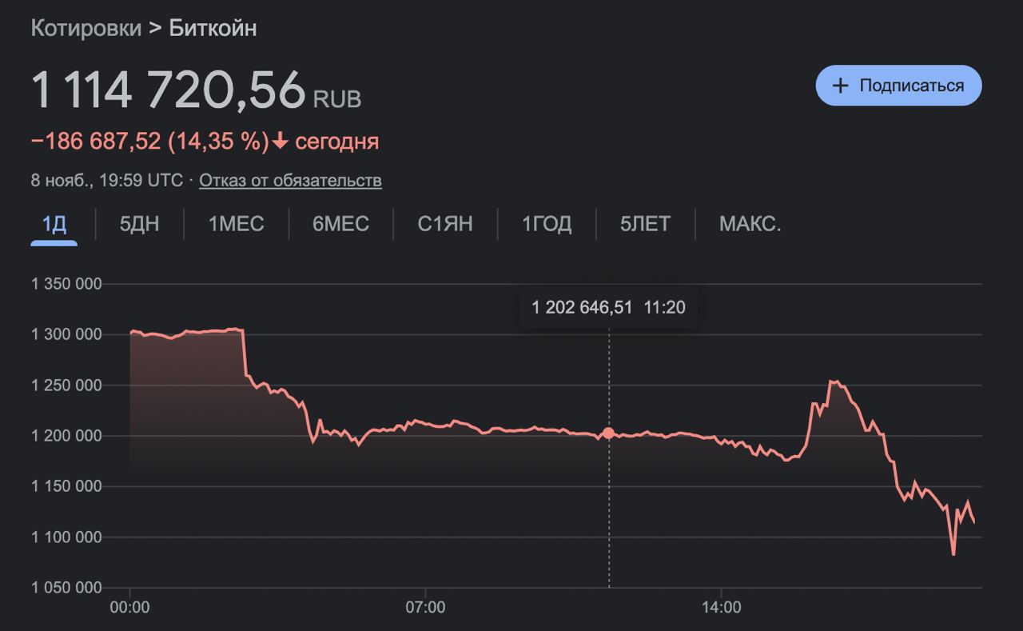Open the Отказ от обязательств link
Screen dimensions: 1023x631
click(x=290, y=180)
